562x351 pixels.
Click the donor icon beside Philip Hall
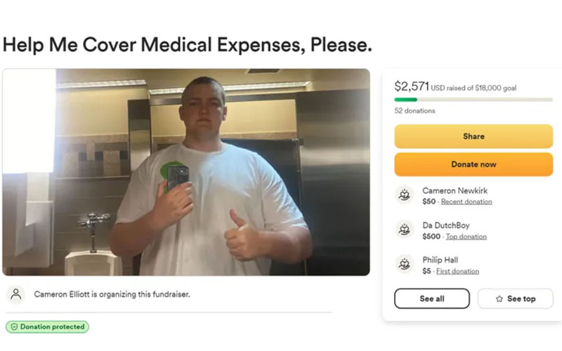[x=405, y=265]
